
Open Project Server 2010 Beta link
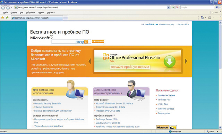108,111
